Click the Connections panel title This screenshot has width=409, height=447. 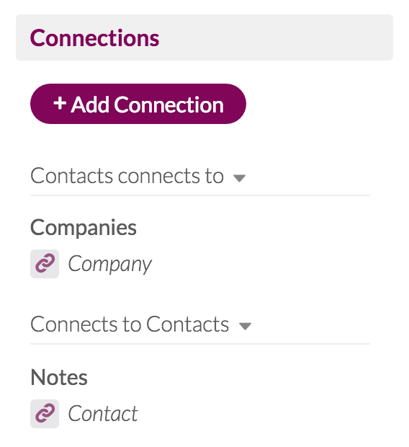coord(94,37)
